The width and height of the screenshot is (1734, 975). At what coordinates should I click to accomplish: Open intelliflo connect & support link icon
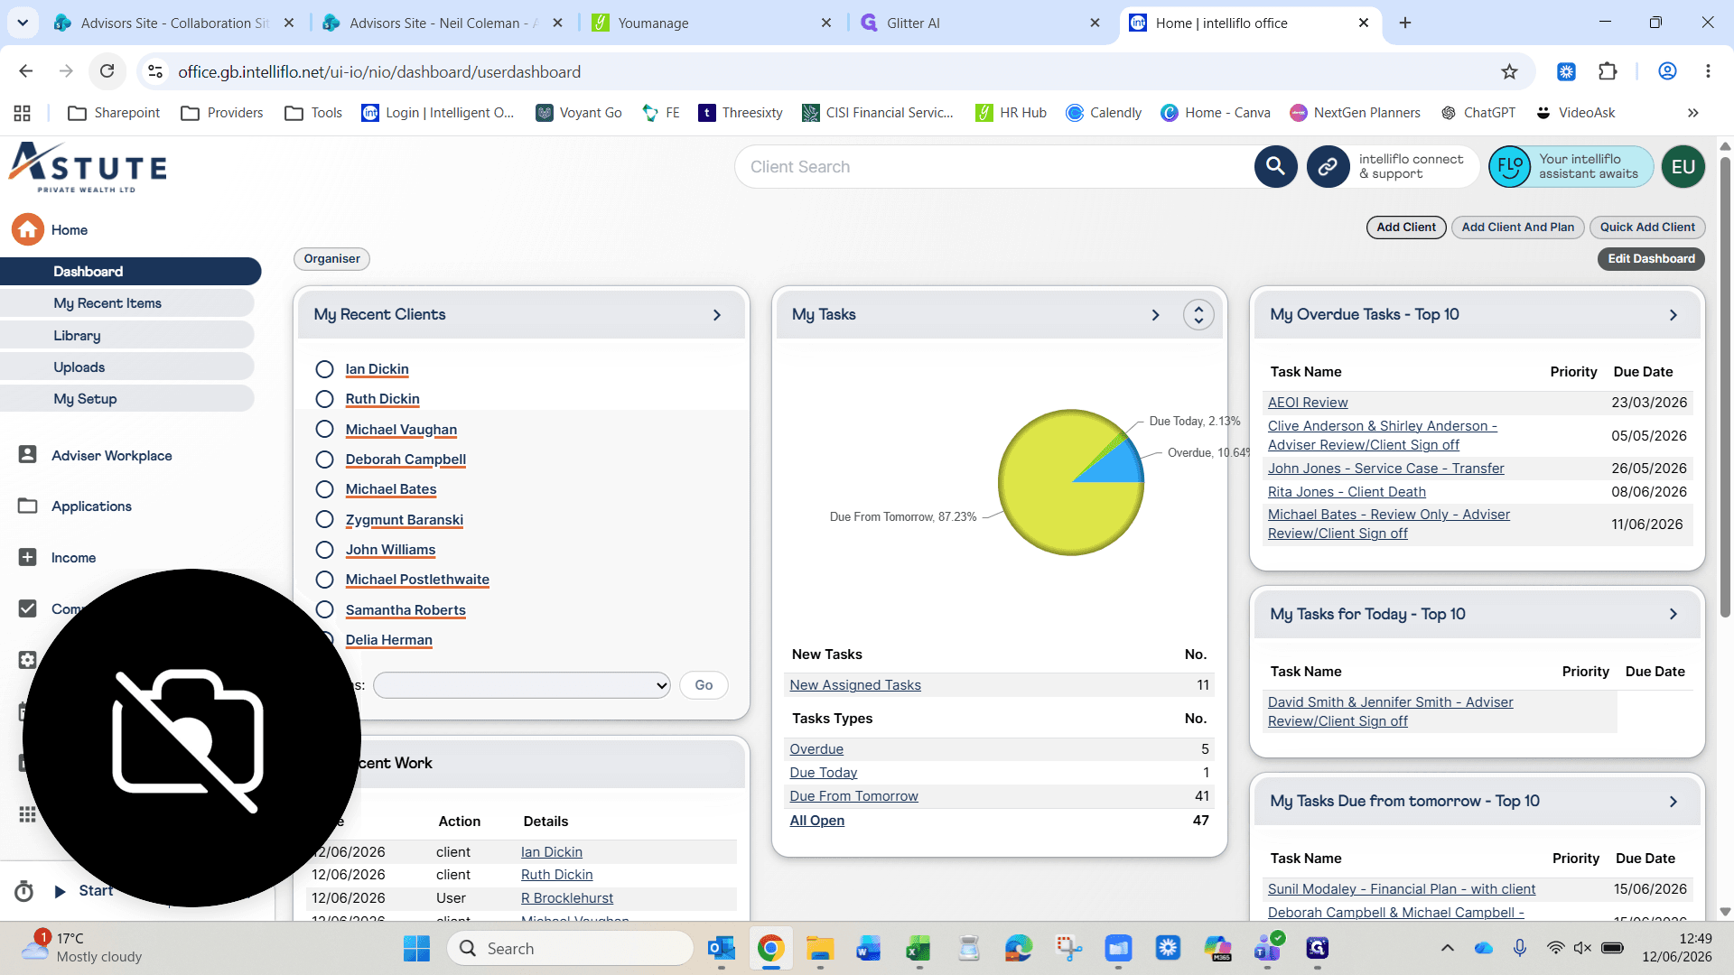tap(1328, 166)
